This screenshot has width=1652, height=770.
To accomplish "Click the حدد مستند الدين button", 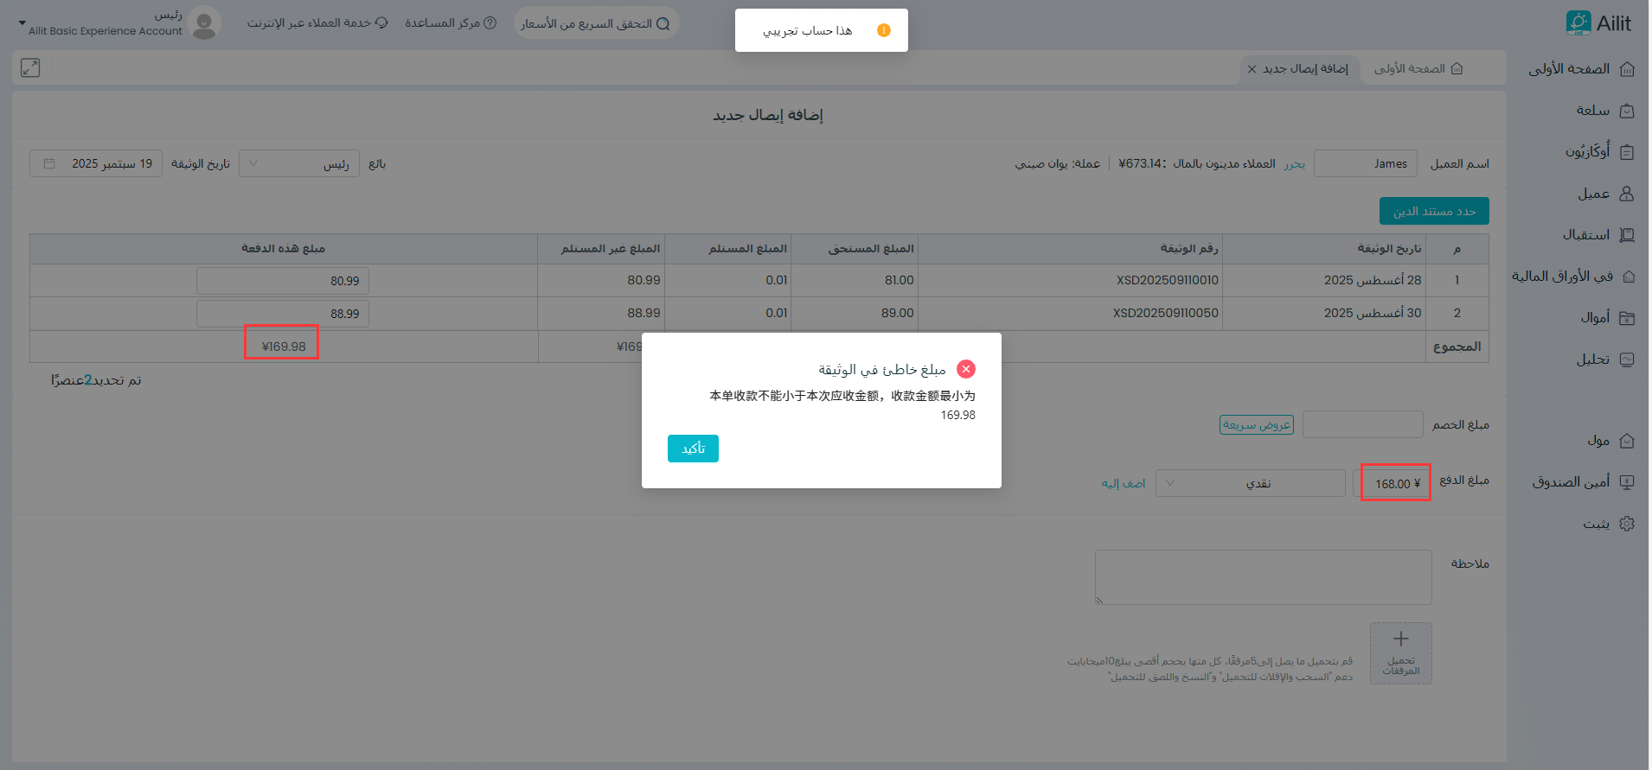I will click(1433, 211).
